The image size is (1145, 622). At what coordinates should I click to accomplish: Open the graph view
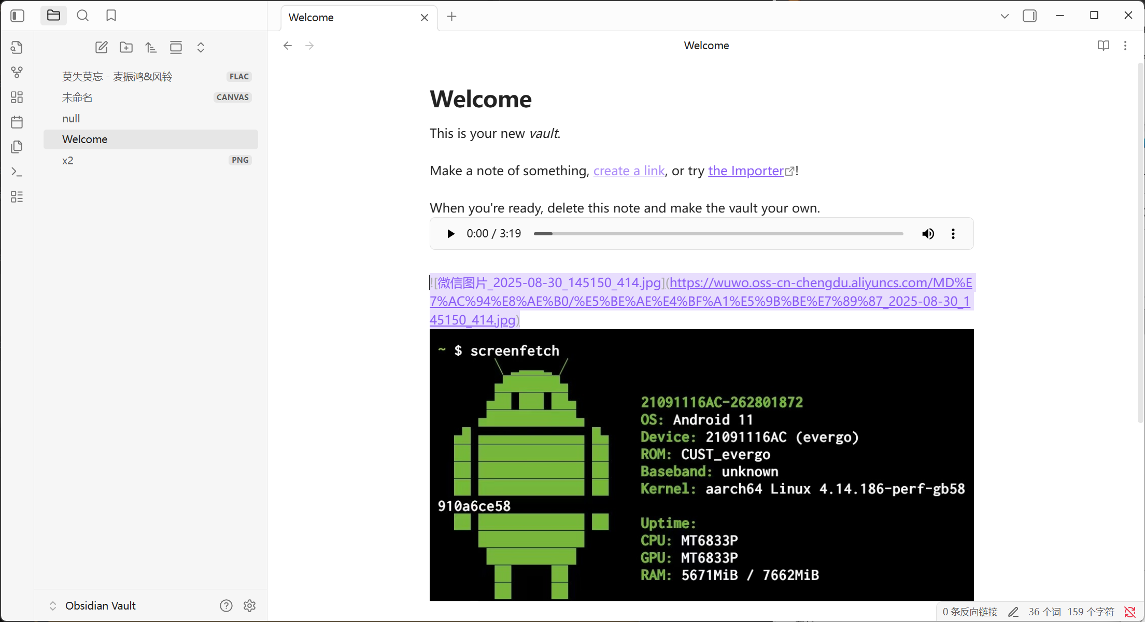pos(17,72)
